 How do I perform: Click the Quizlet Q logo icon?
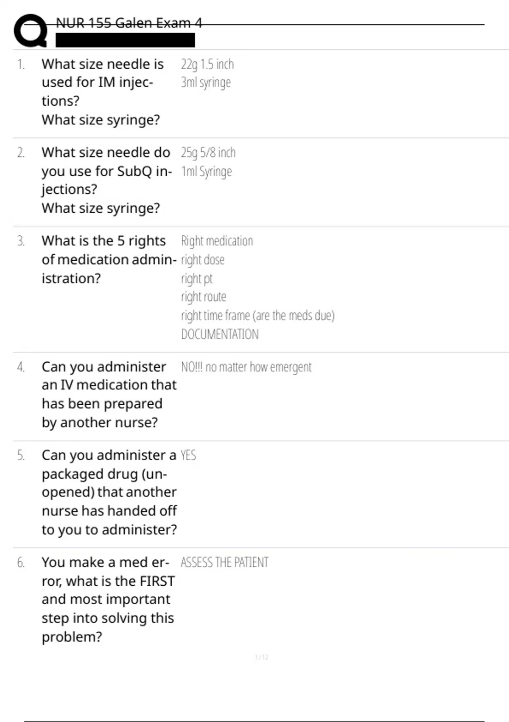31,31
